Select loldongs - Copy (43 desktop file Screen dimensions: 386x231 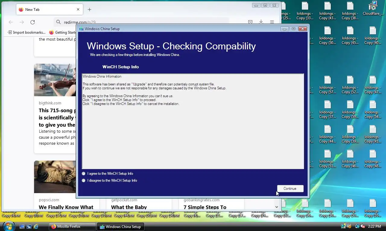coord(327,11)
